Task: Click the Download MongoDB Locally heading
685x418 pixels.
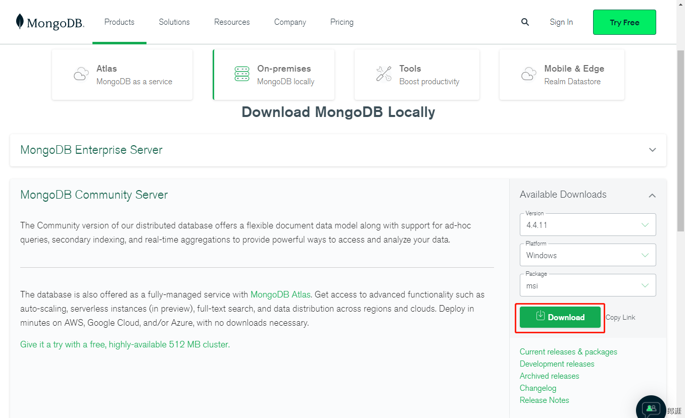Action: tap(338, 112)
